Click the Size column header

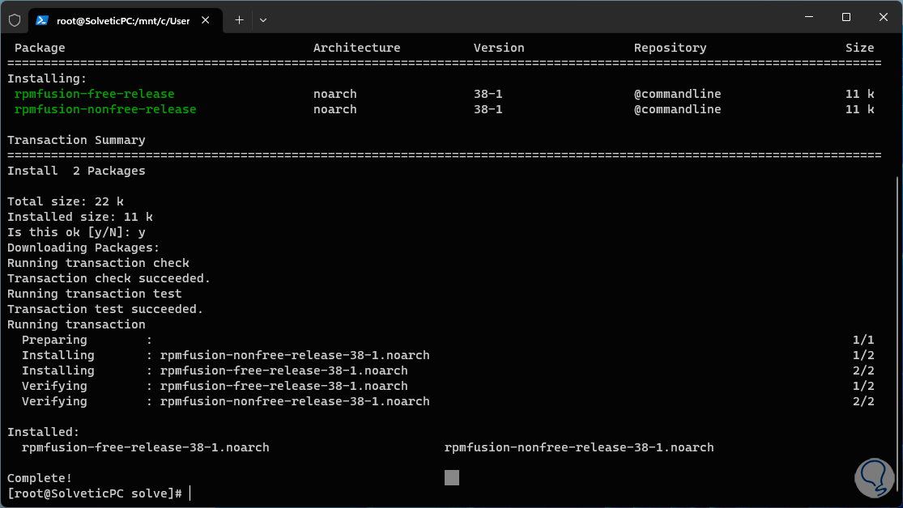point(859,48)
